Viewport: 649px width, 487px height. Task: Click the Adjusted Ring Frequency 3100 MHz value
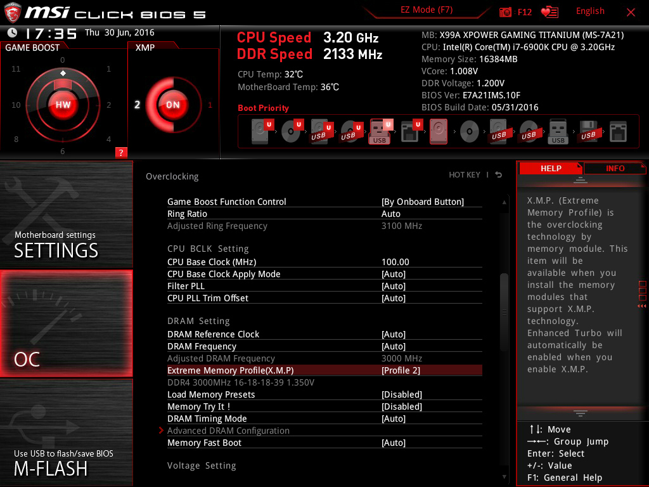click(x=401, y=226)
